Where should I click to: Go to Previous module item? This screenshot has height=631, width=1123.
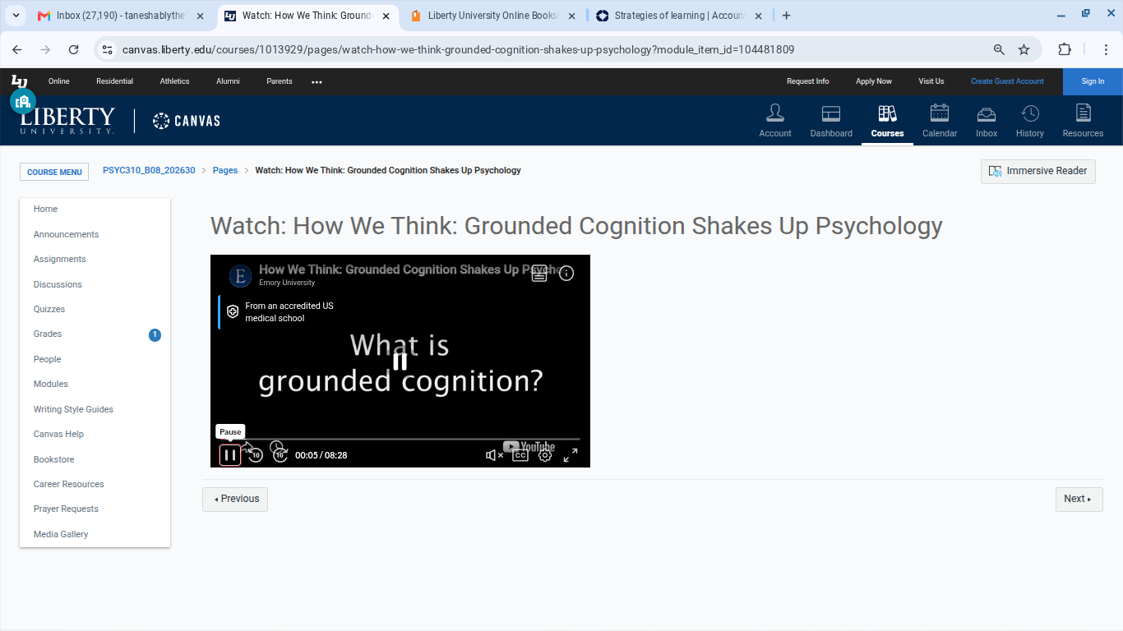[235, 499]
